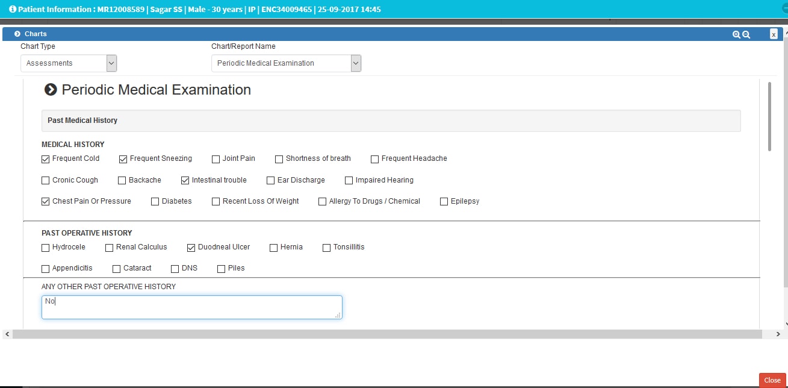Click the Patient Information info icon
Screen dimensions: 788x388
point(13,10)
